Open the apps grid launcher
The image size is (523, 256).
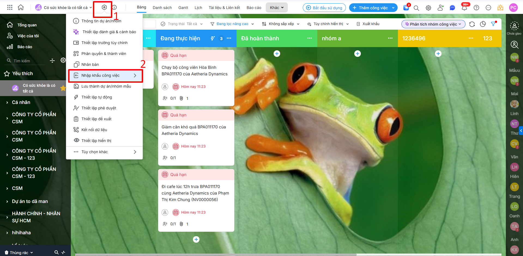tap(10, 8)
